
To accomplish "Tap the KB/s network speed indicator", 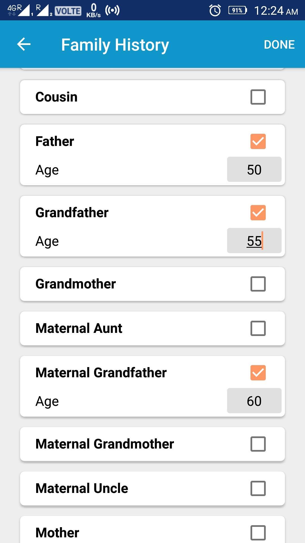I will click(93, 11).
